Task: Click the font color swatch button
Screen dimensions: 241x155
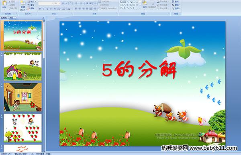Action: (69, 9)
